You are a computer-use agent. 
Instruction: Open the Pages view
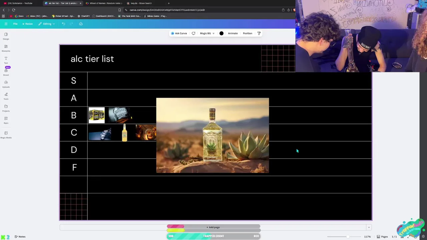point(382,237)
